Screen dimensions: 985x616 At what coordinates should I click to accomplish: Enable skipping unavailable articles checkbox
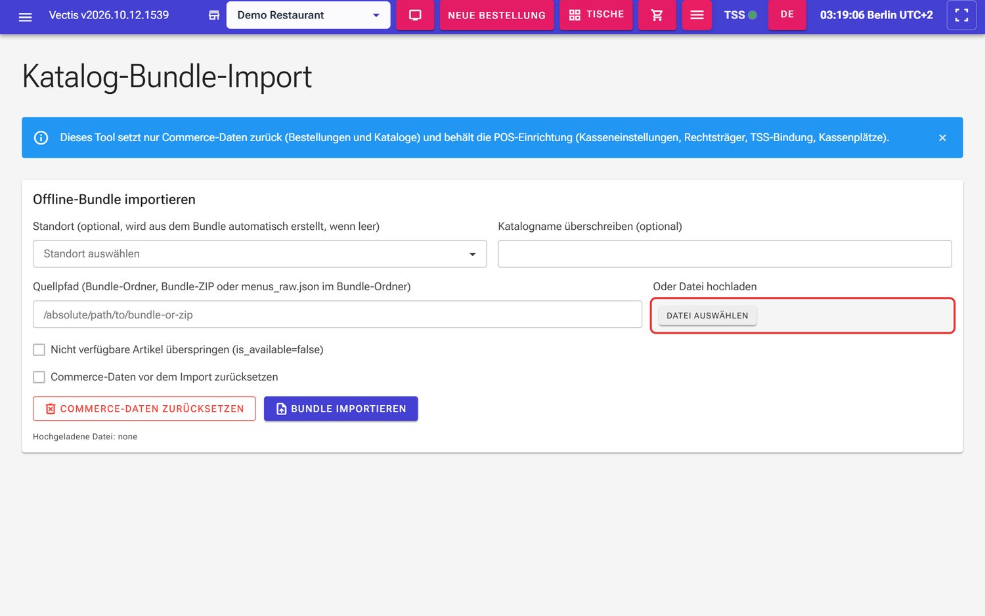pyautogui.click(x=39, y=350)
